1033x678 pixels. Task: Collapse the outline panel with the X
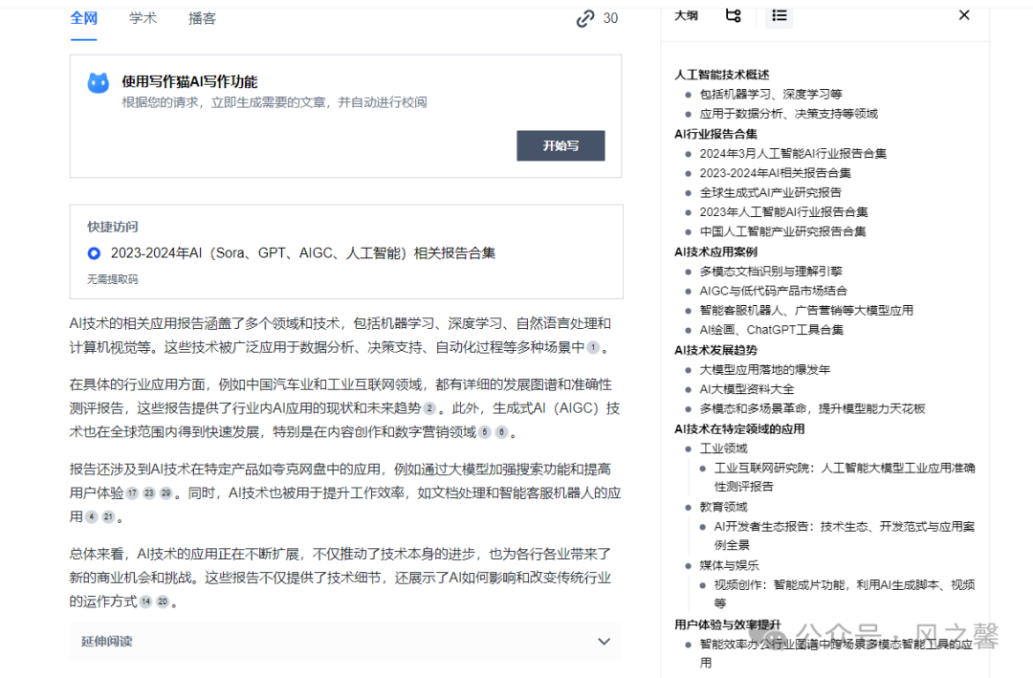[x=963, y=15]
